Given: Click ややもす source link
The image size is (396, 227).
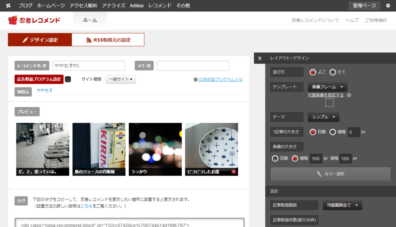Looking at the screenshot, I should point(45,90).
